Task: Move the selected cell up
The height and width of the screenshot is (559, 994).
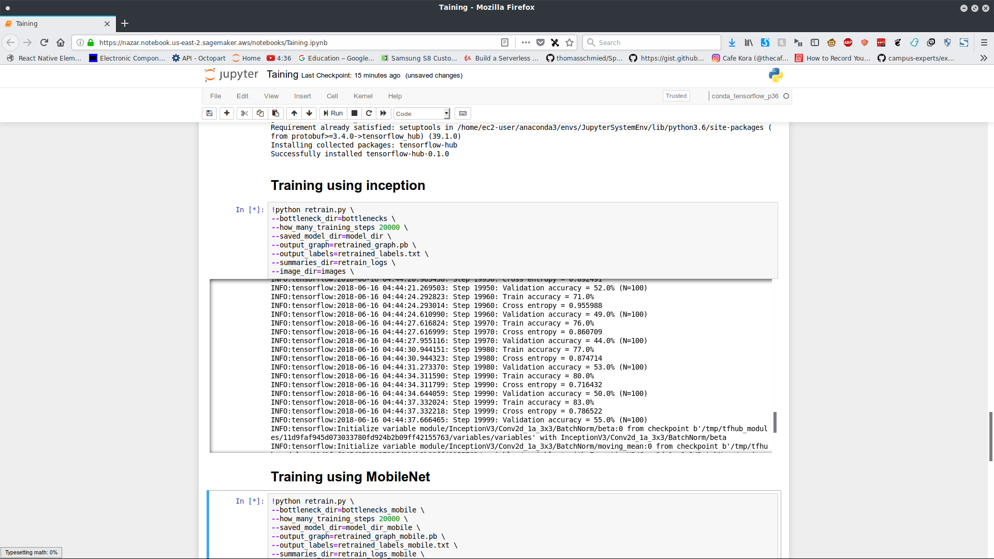Action: 294,113
